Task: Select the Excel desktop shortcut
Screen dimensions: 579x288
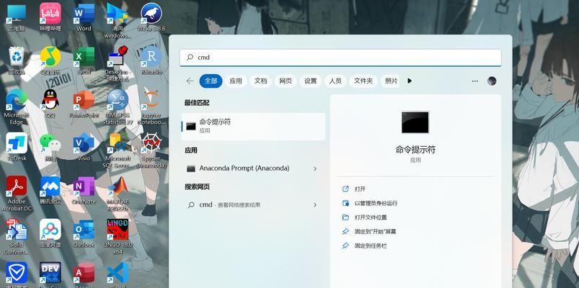Action: (x=84, y=60)
